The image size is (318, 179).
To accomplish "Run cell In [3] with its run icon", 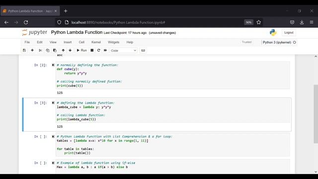I will [x=53, y=103].
